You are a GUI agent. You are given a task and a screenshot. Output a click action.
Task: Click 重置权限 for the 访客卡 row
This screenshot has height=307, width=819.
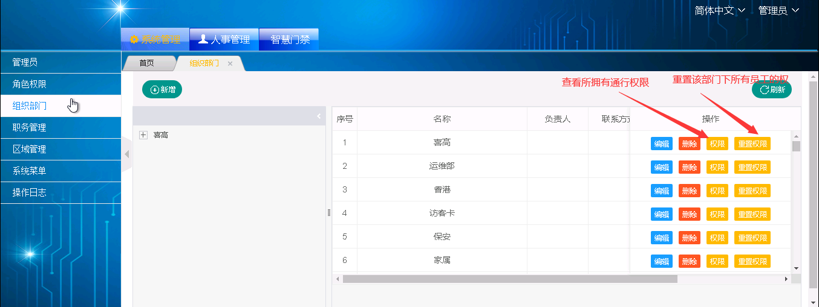[x=752, y=214]
